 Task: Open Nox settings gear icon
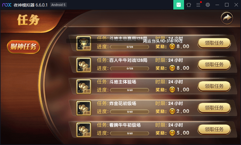(208, 5)
